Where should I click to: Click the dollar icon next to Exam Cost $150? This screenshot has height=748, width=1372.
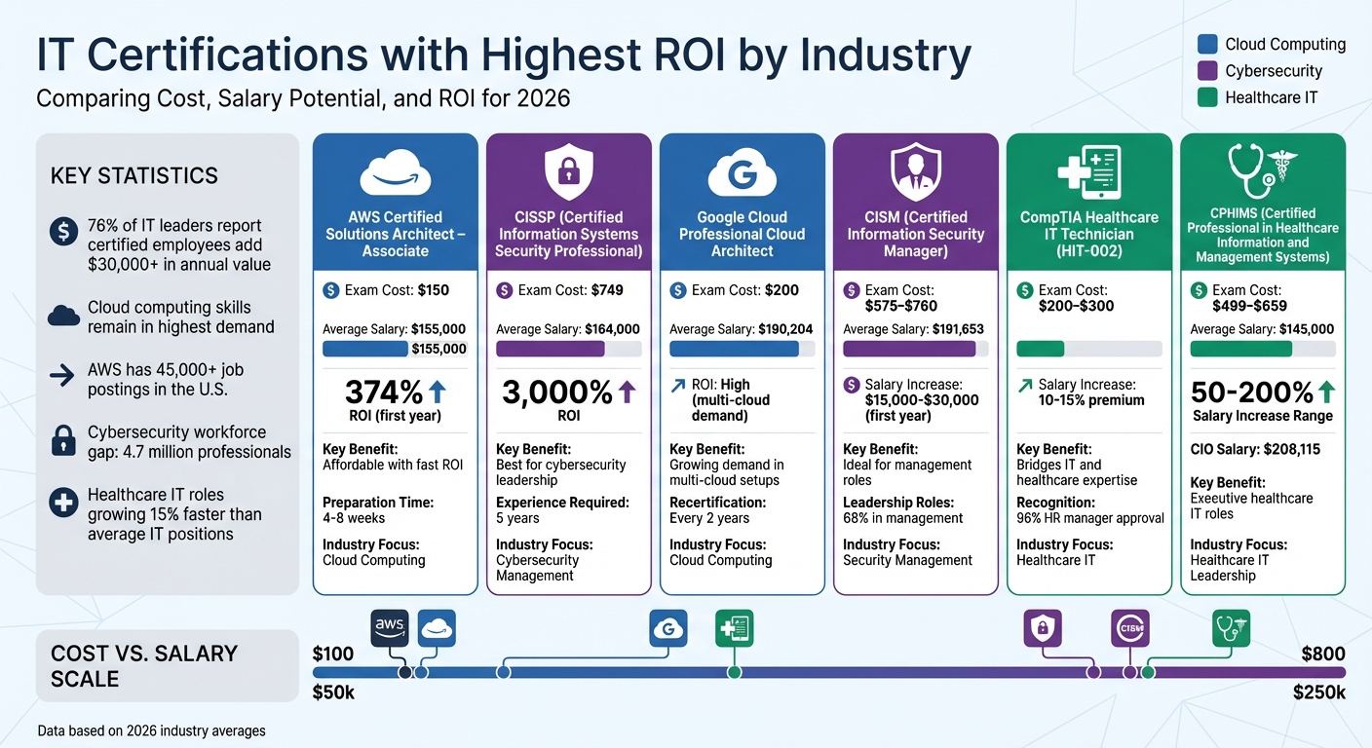(329, 290)
